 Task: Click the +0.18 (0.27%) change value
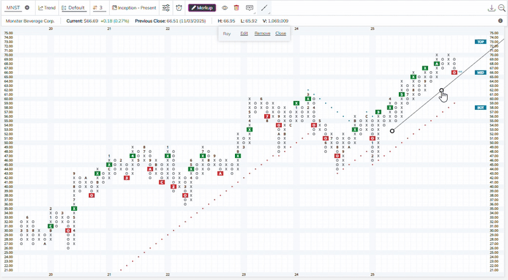pyautogui.click(x=115, y=21)
